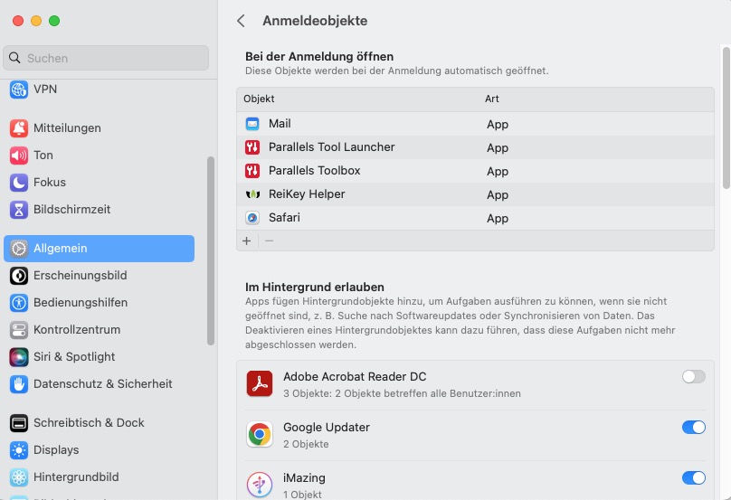Click the iMazing app icon

[260, 485]
